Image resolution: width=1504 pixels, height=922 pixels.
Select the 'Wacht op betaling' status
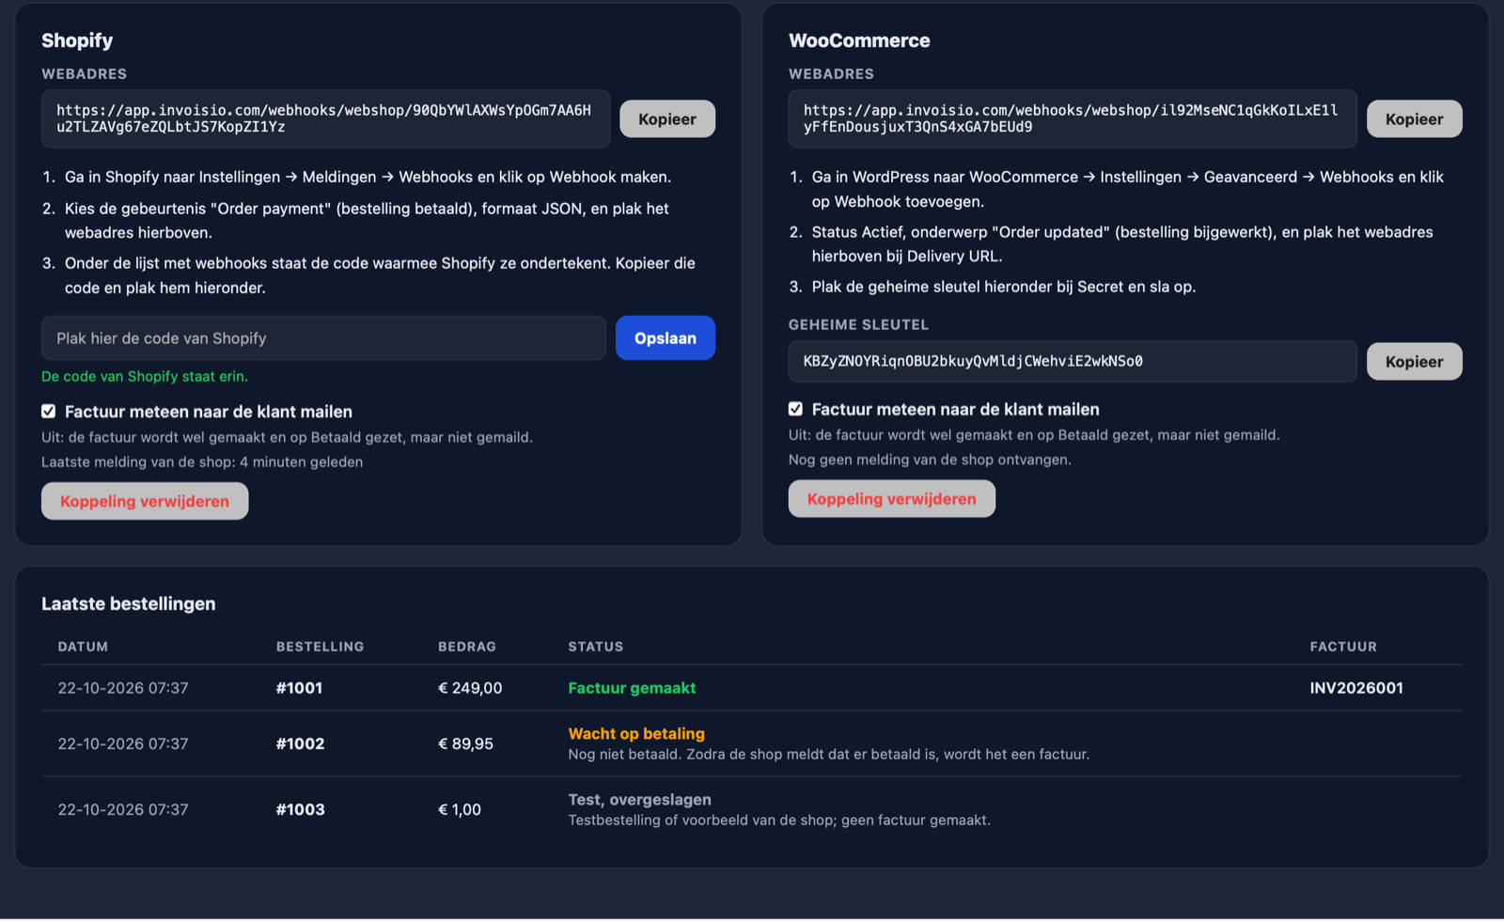[x=636, y=734]
